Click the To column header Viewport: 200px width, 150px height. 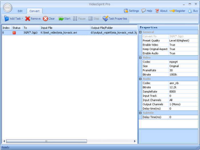coord(31,28)
